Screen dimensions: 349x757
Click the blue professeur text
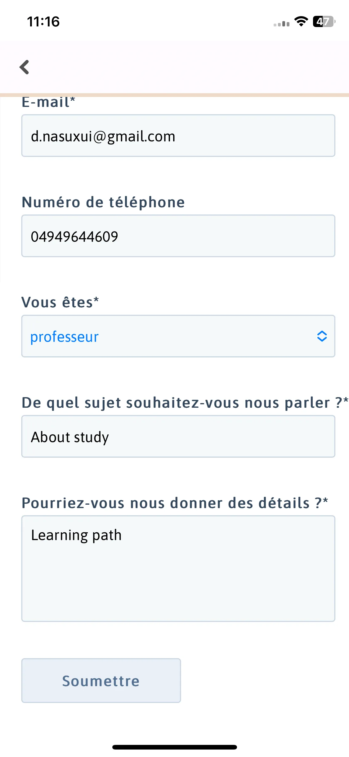[65, 337]
